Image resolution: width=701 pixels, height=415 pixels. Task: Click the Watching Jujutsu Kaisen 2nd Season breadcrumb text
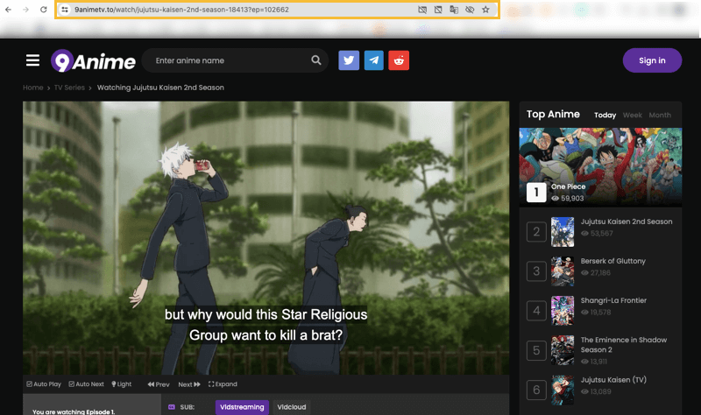click(160, 88)
